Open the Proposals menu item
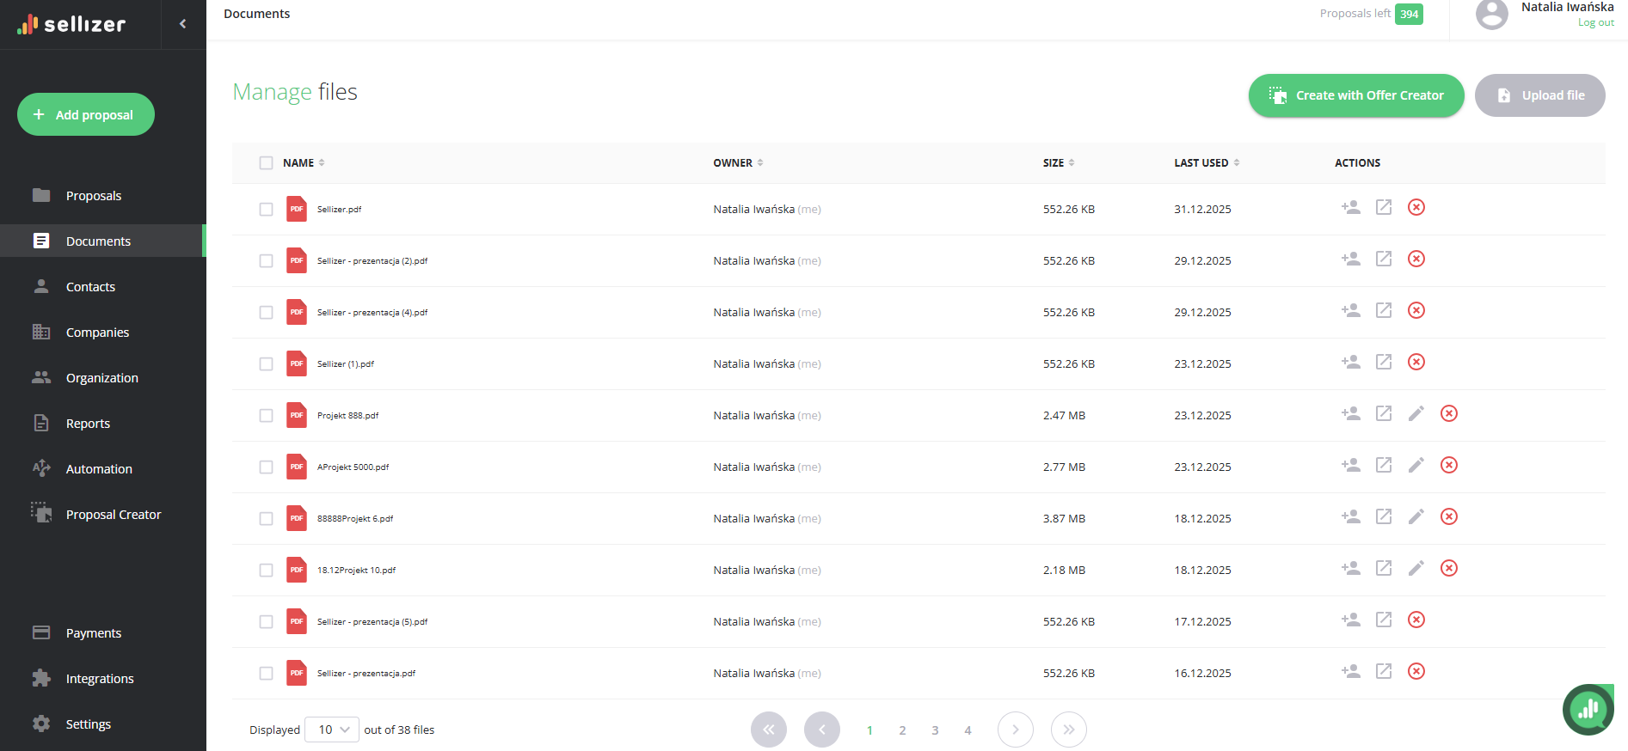The height and width of the screenshot is (751, 1628). [94, 196]
